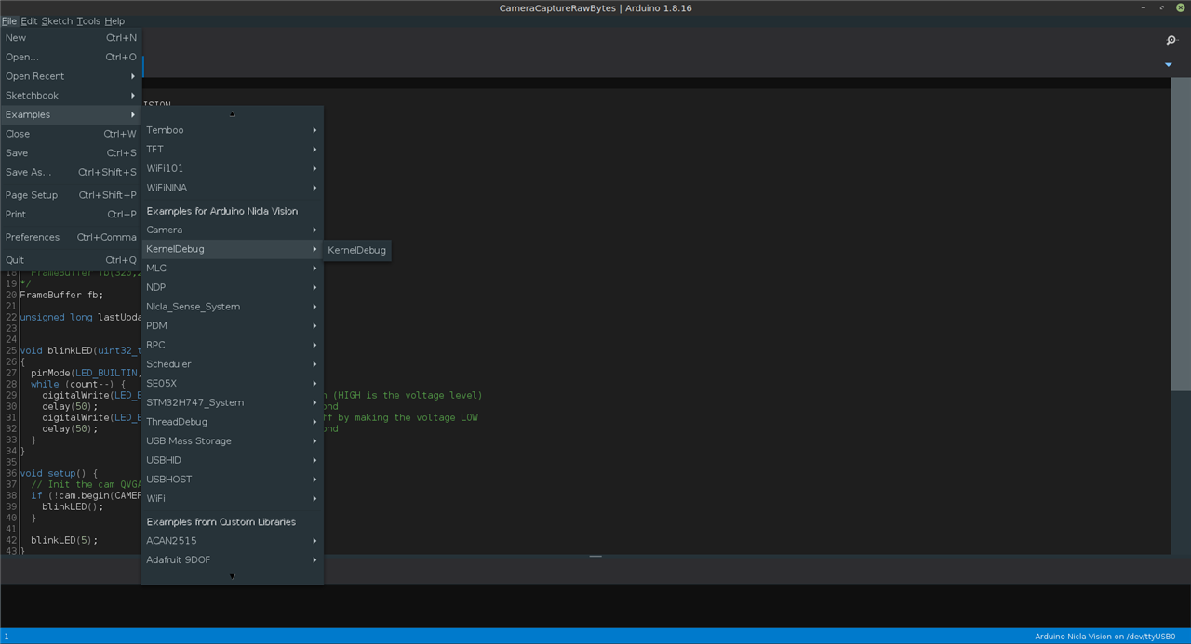This screenshot has width=1191, height=644.
Task: Expand the WiFi examples submenu
Action: coord(232,498)
